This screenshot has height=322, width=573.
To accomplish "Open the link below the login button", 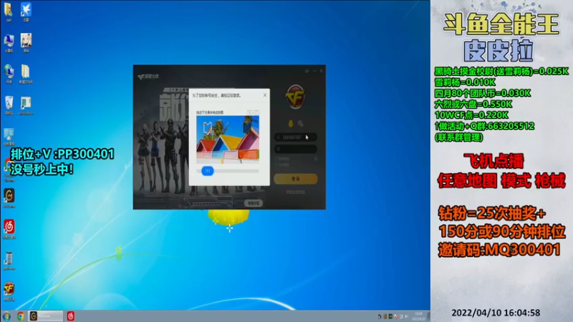I will tap(295, 192).
